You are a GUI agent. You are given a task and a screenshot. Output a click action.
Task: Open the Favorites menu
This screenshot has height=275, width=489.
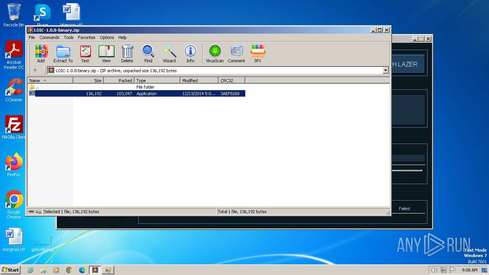click(87, 37)
